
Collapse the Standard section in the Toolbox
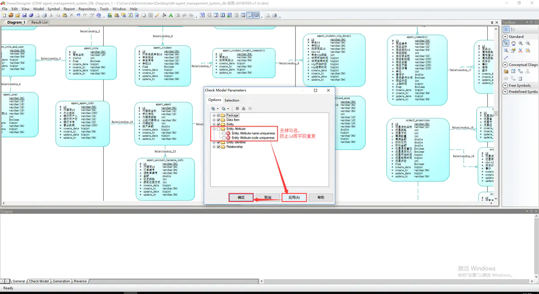pos(505,36)
